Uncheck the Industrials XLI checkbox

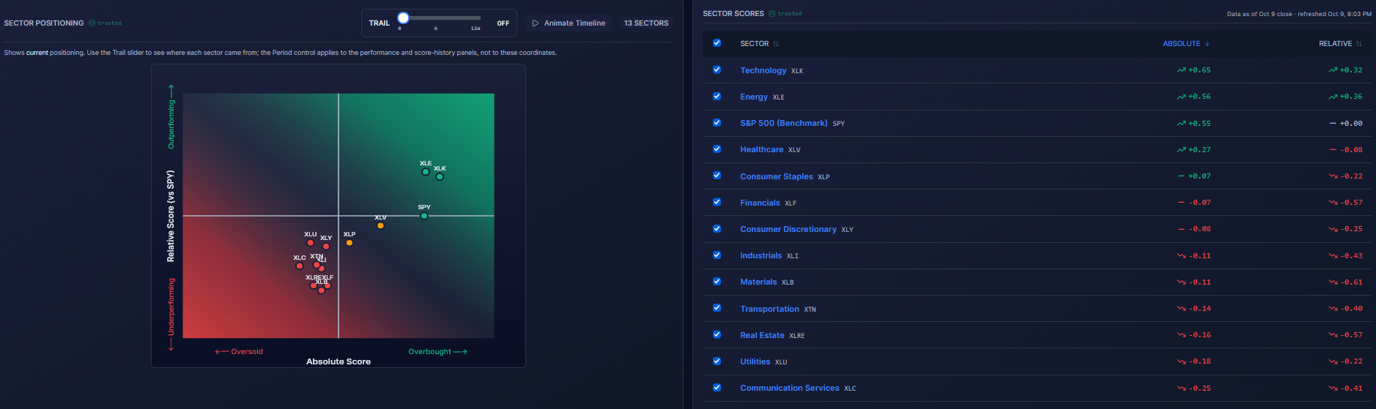pos(717,255)
